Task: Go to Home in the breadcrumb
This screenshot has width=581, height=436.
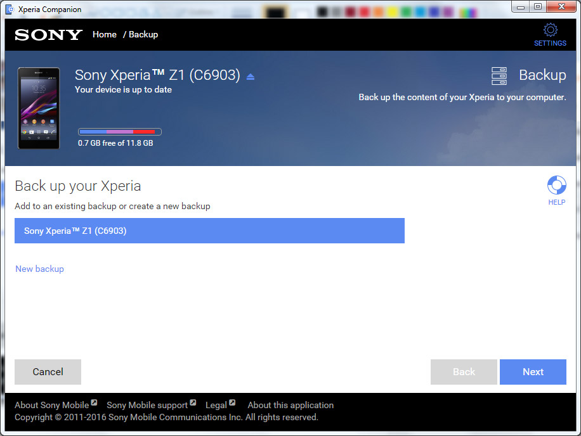Action: click(105, 34)
